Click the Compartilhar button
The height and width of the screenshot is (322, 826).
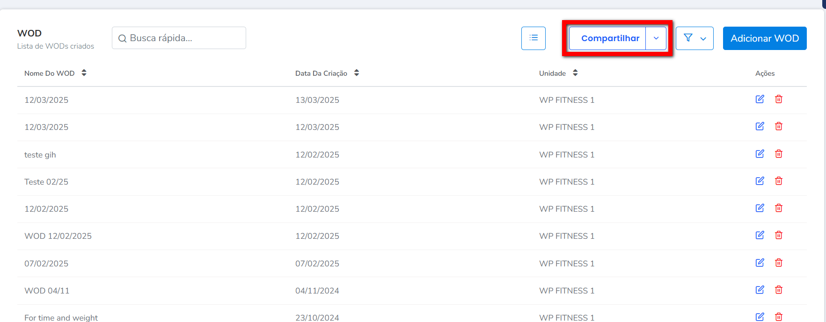click(610, 38)
